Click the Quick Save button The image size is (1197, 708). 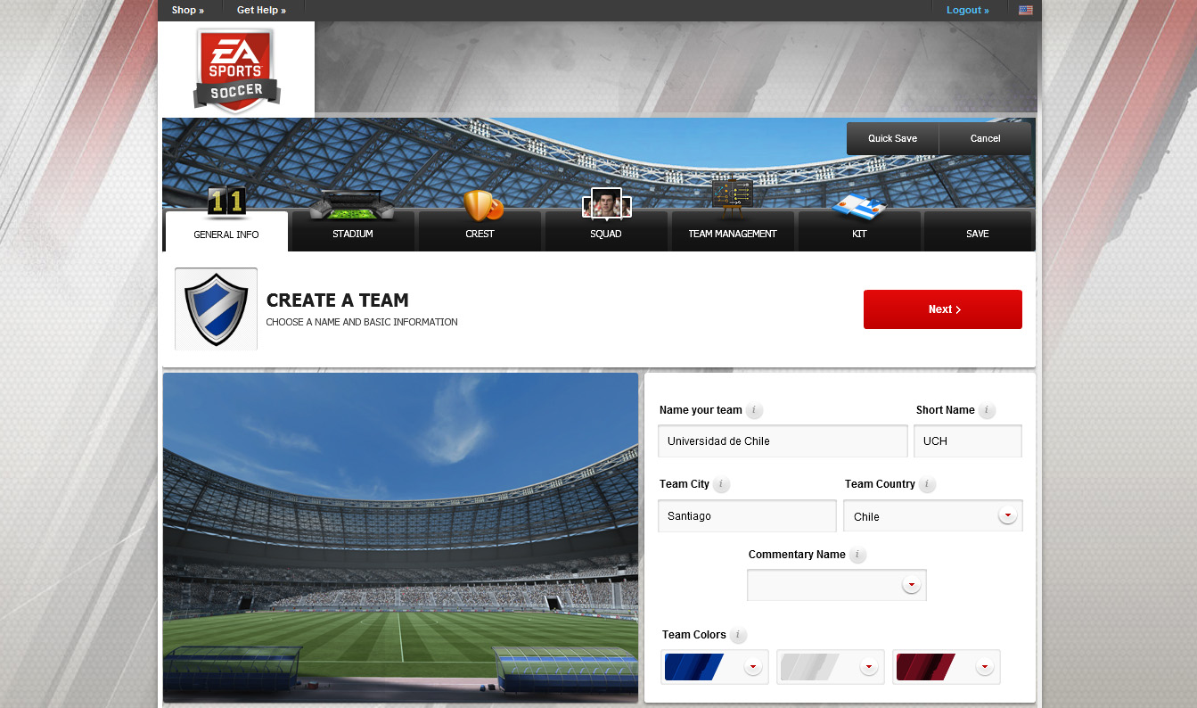[893, 139]
